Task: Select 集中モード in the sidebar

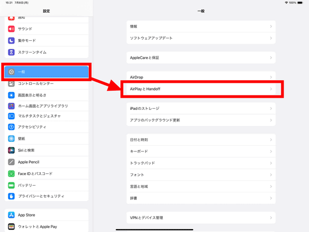Action: [46, 41]
